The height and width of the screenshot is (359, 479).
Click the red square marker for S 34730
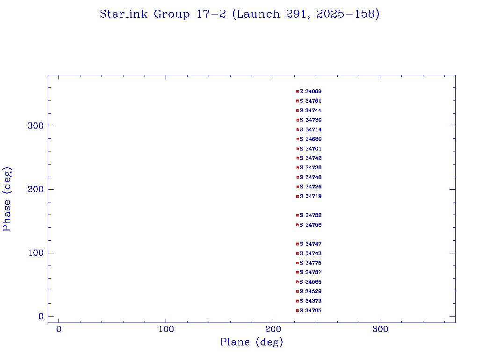pos(298,120)
